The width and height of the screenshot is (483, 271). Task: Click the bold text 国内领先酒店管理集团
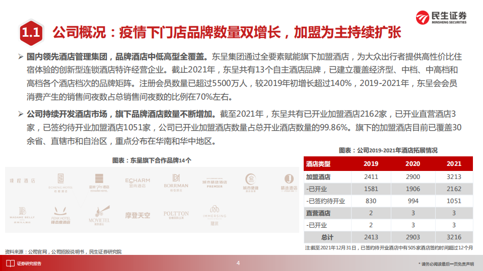click(67, 57)
